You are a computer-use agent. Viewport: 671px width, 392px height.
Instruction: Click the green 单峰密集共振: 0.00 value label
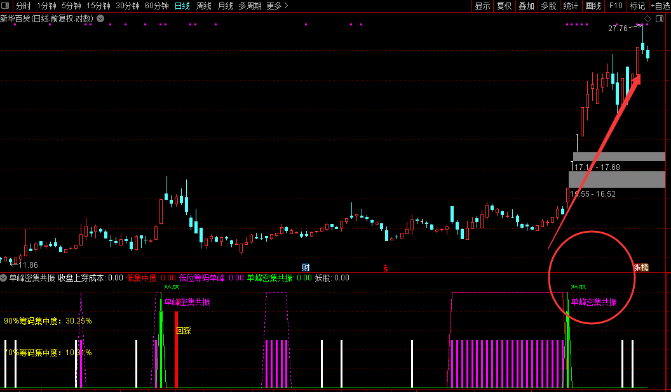[x=280, y=278]
